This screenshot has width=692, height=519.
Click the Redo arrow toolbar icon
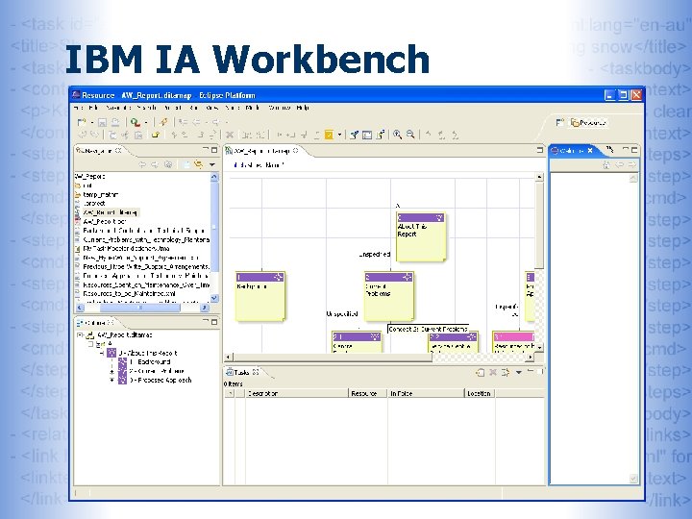point(94,135)
